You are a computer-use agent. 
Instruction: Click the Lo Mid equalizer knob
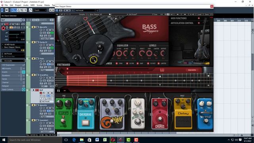pos(119,53)
